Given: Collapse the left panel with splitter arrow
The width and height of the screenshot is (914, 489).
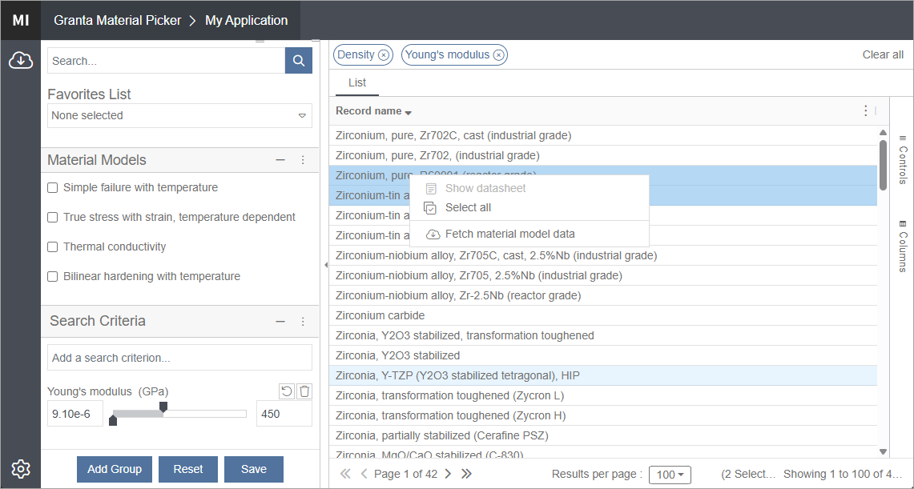Looking at the screenshot, I should pyautogui.click(x=325, y=265).
